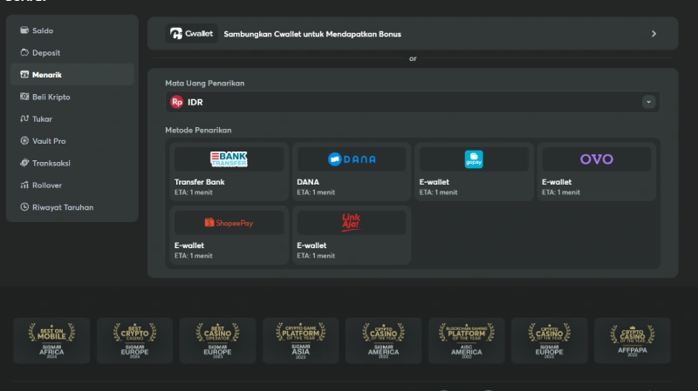Pick the GoPay e-wallet option
This screenshot has width=698, height=391.
pos(474,171)
